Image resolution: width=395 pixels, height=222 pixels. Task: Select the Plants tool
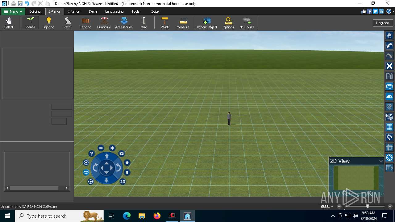point(30,23)
